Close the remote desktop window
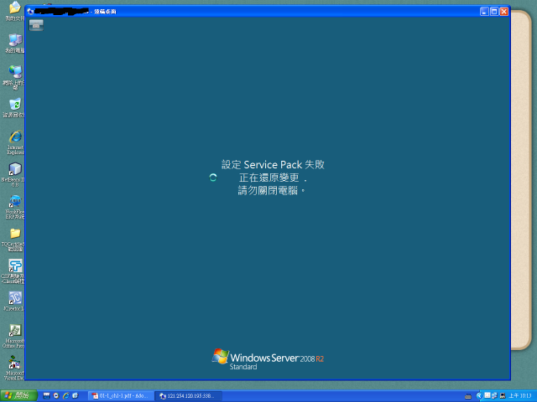 click(504, 11)
